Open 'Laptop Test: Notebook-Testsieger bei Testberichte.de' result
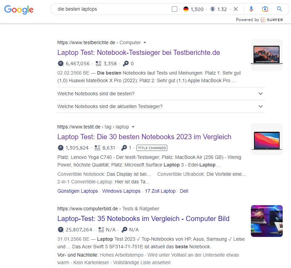 point(139,52)
